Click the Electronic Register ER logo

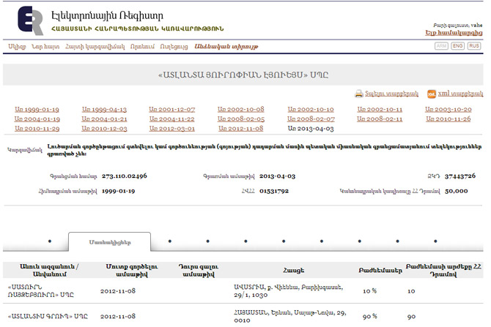[x=29, y=20]
